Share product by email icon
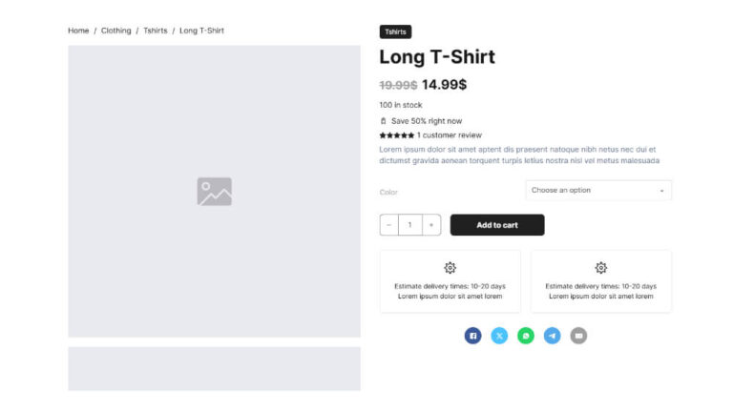This screenshot has width=733, height=412. tap(578, 336)
